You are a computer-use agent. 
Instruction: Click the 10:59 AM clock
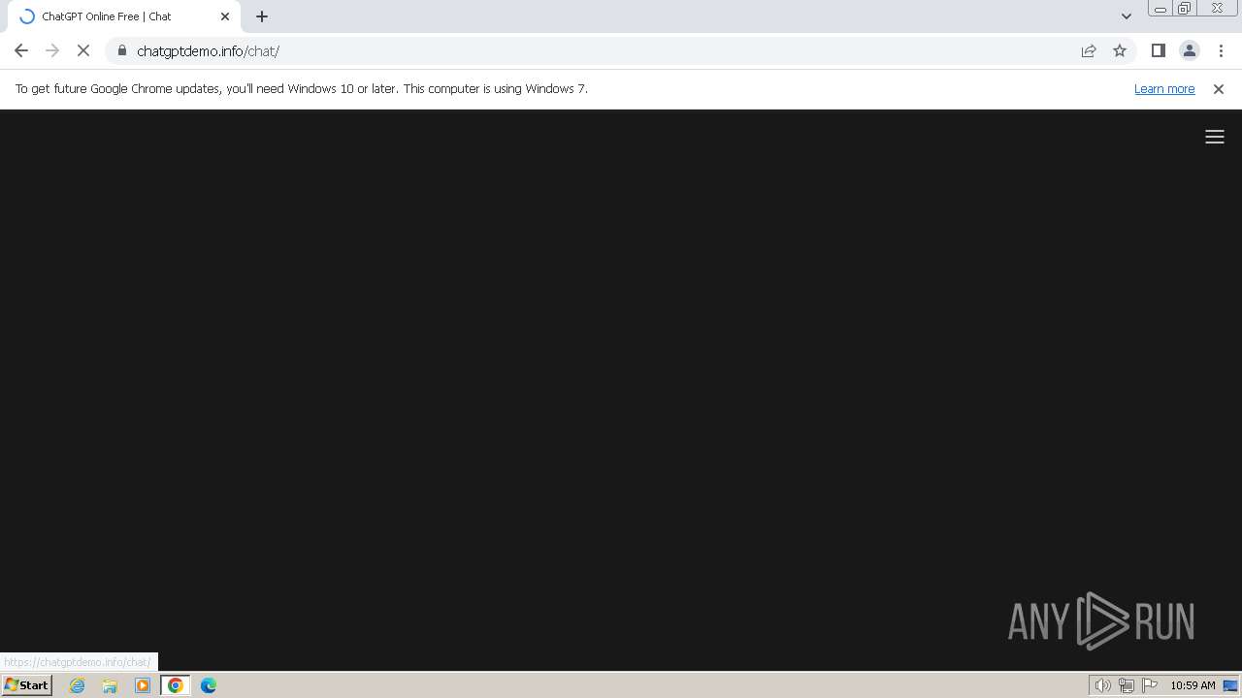(x=1193, y=685)
